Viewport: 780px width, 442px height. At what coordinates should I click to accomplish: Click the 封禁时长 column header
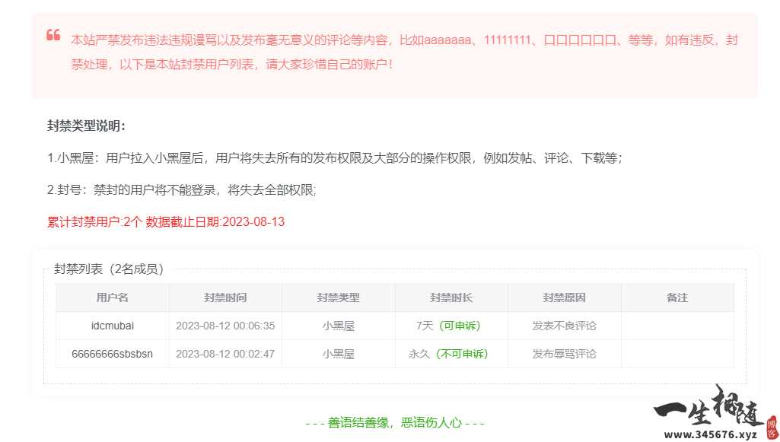(449, 297)
